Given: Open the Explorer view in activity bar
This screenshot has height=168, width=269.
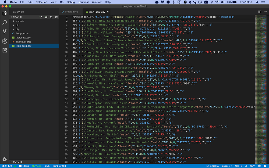Looking at the screenshot, I should tap(5, 13).
